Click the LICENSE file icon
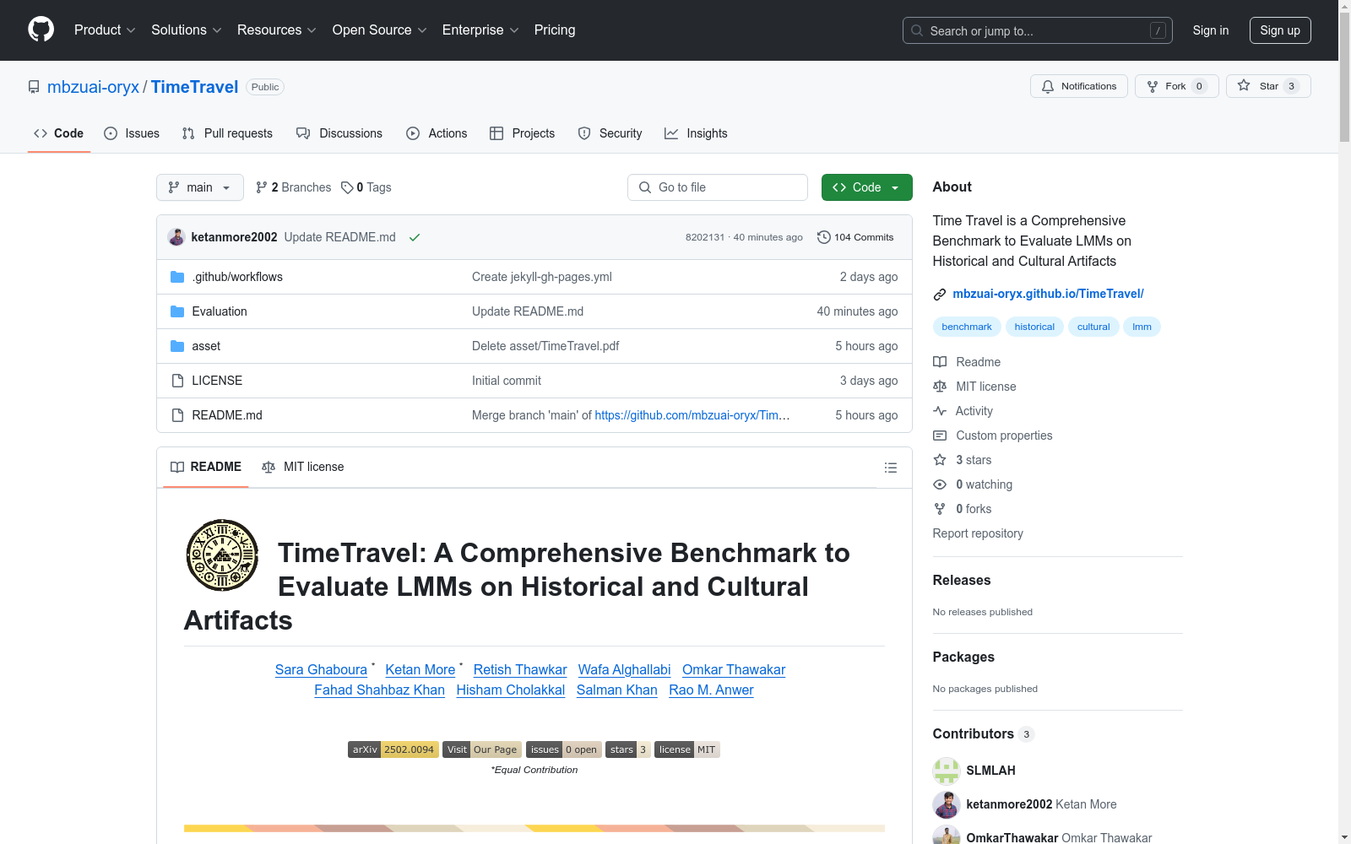Screen dimensions: 1351x844 click(177, 381)
